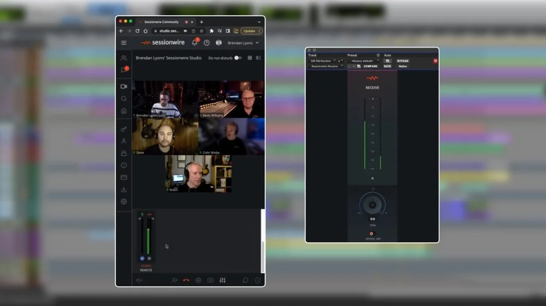
Task: Reload the browser page
Action: coord(137,31)
